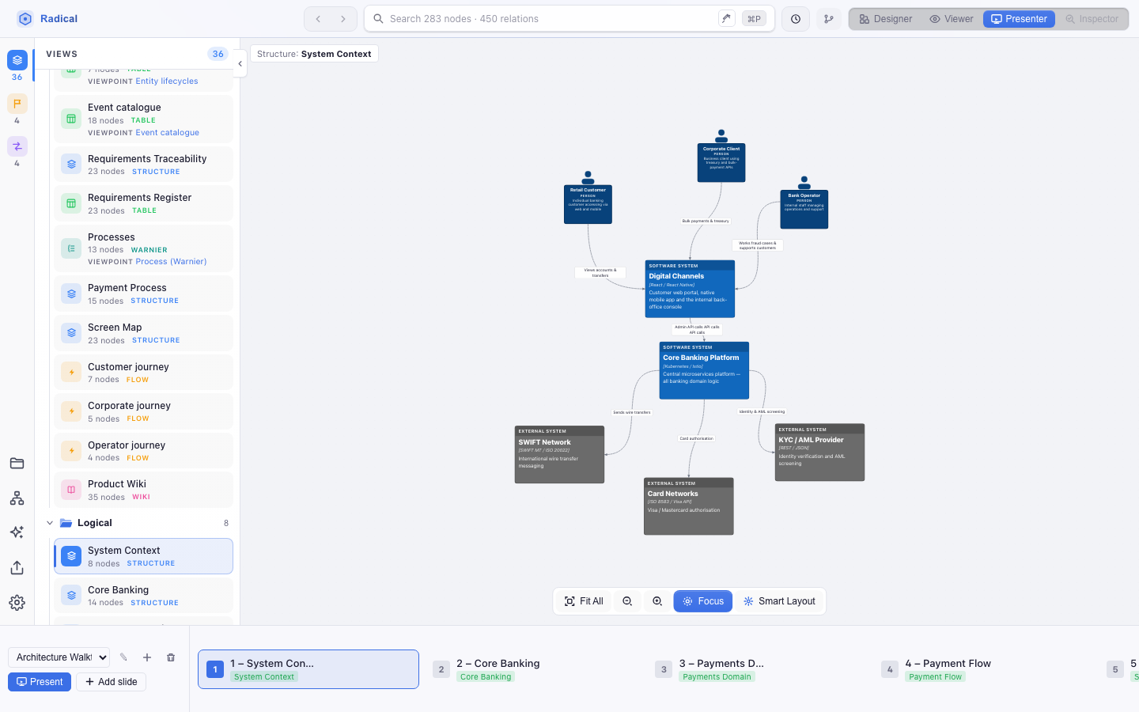Zoom out the diagram canvas
Screen dimensions: 1139x712
tap(627, 601)
